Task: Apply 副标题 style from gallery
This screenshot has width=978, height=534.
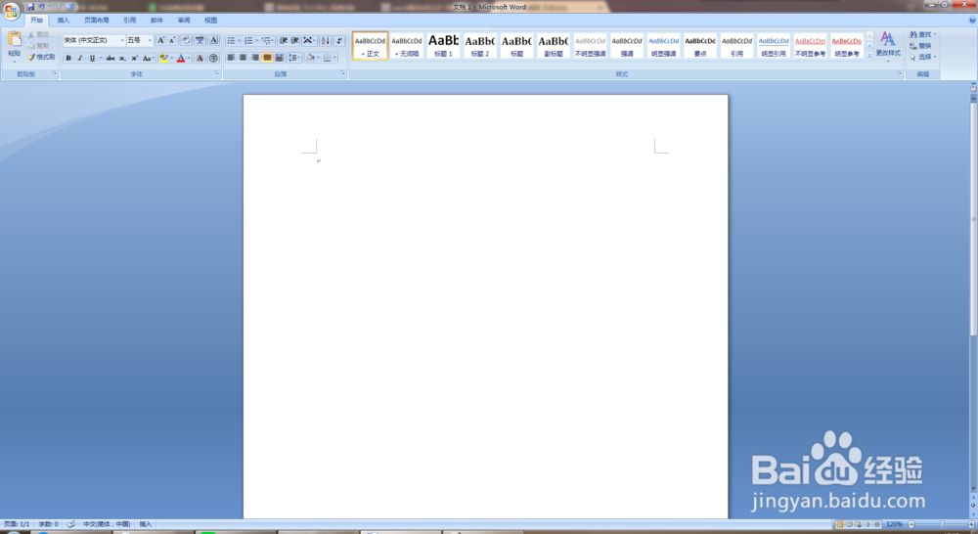Action: 554,46
